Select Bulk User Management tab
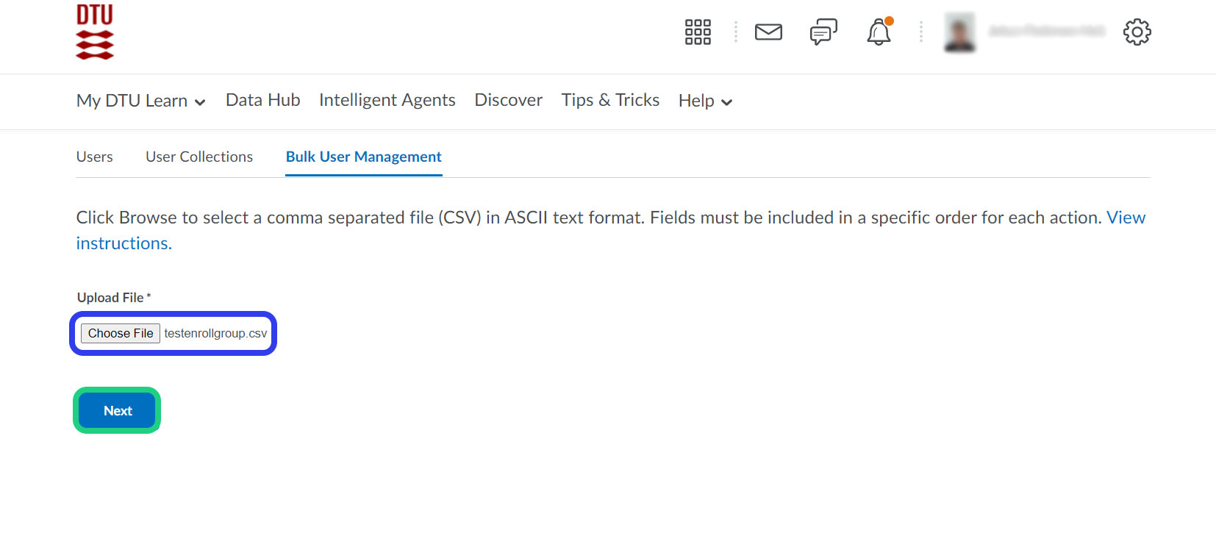The image size is (1216, 558). point(363,157)
